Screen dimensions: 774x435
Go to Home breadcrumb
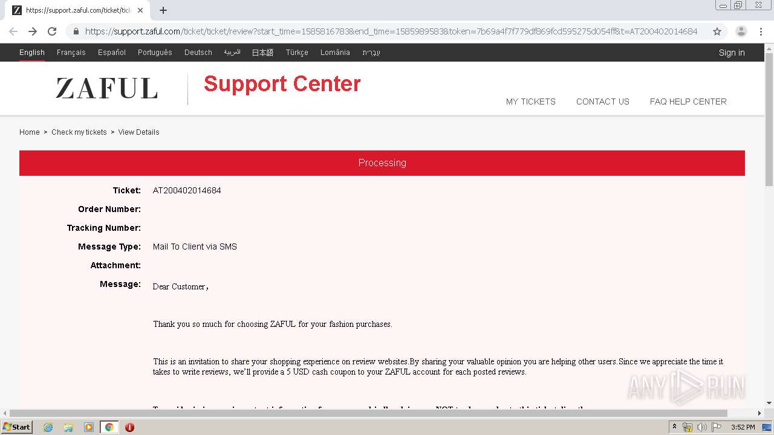30,132
